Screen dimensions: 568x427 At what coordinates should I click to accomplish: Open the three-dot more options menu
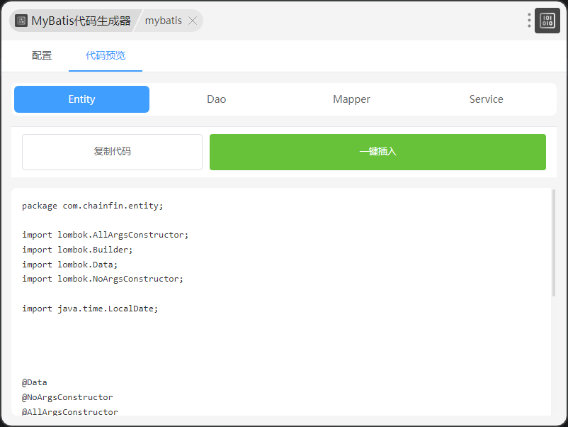(x=529, y=21)
